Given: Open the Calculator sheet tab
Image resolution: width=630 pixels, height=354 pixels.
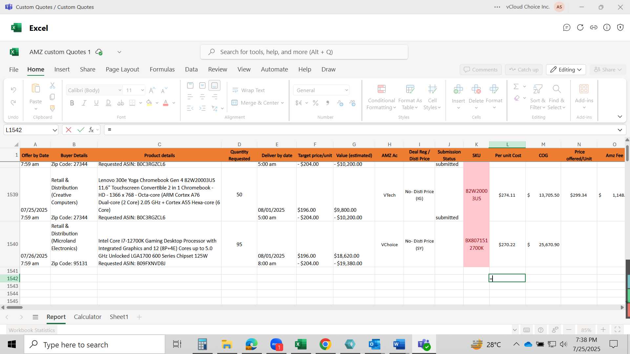Looking at the screenshot, I should 88,317.
